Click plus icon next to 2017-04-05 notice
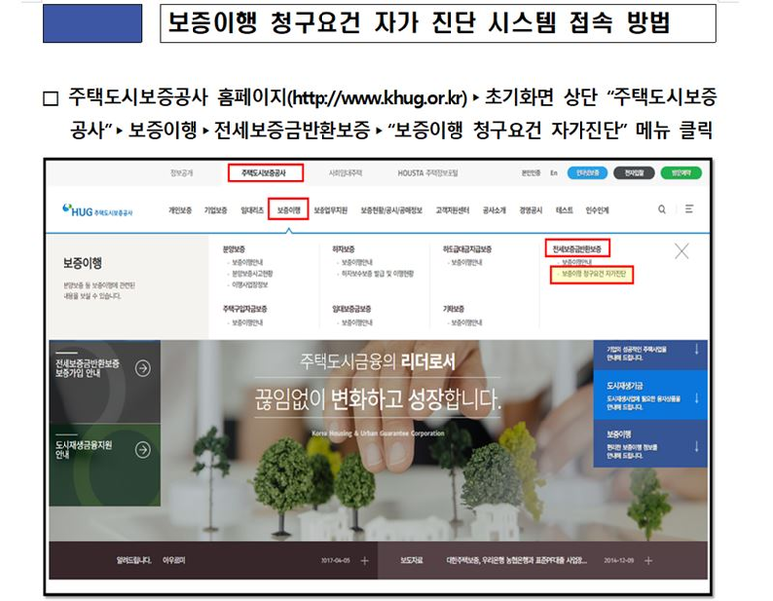This screenshot has height=601, width=773. coord(365,561)
